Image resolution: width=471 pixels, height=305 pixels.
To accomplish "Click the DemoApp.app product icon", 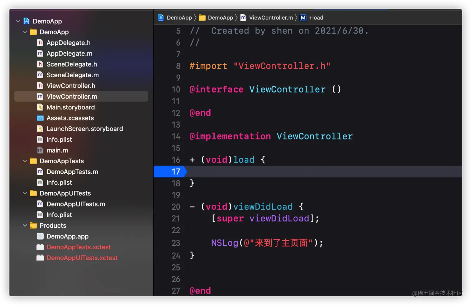I will (40, 236).
